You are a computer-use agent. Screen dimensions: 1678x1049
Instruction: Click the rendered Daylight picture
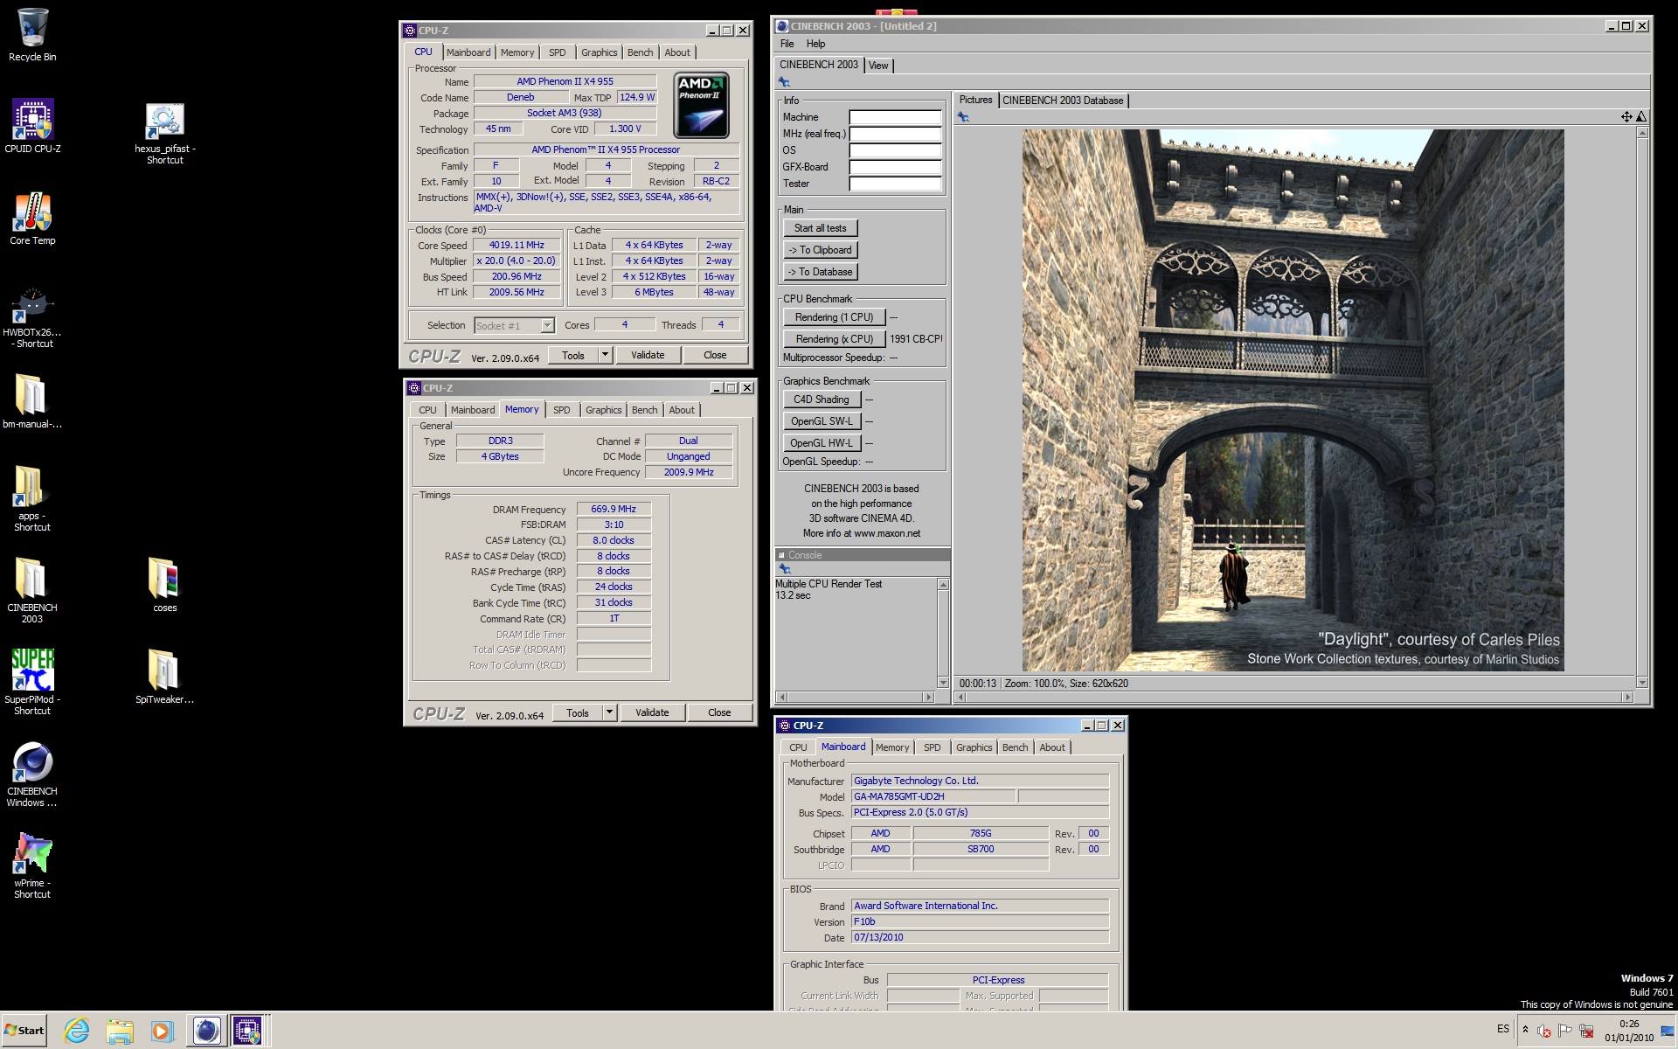coord(1293,400)
